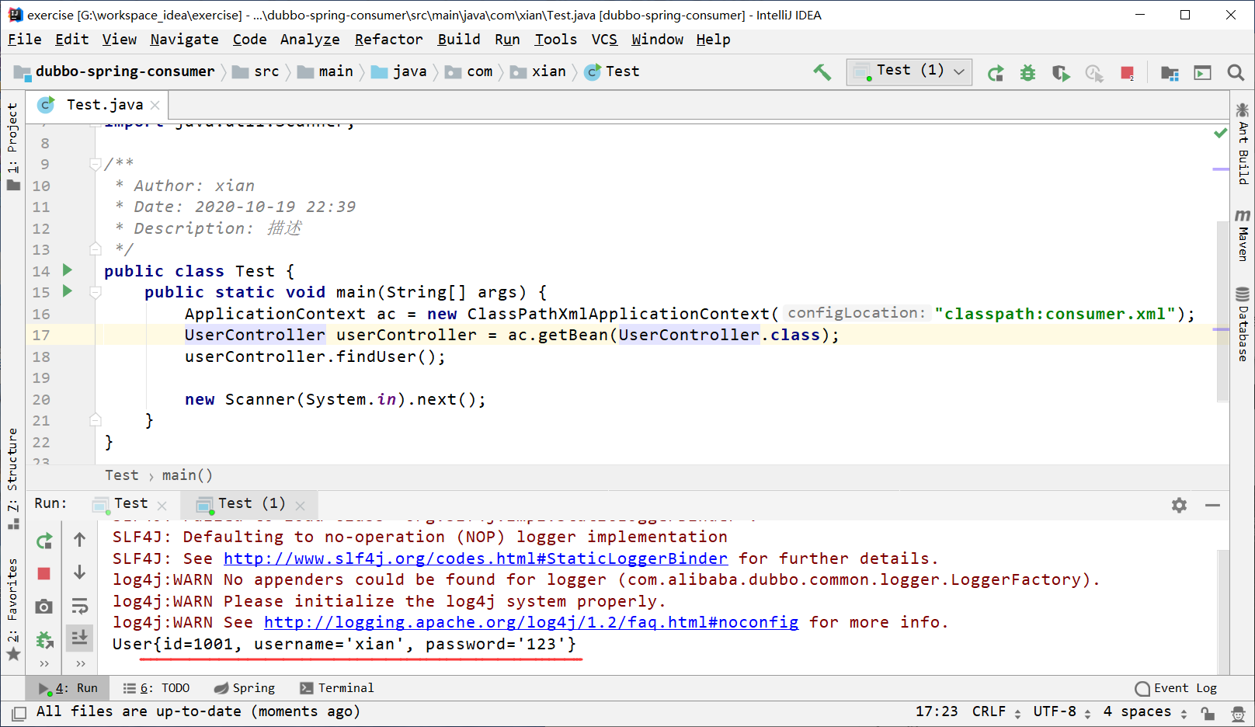
Task: Stop the running process from the main toolbar
Action: point(1128,73)
